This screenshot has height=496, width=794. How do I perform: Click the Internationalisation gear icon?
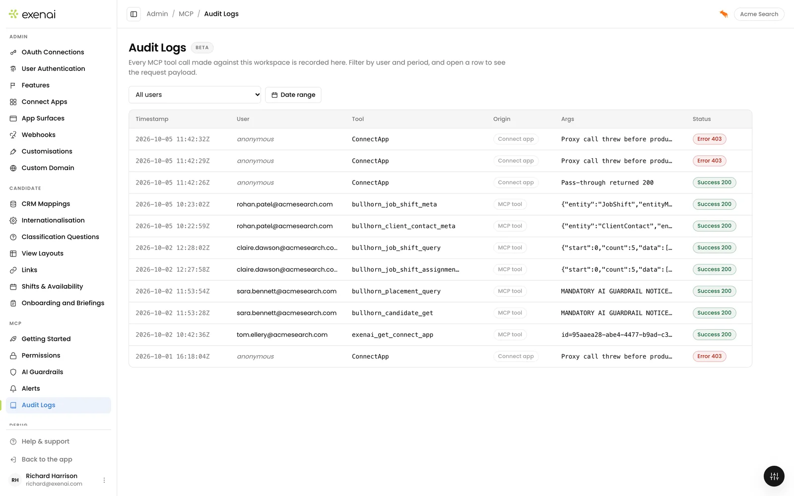tap(13, 220)
